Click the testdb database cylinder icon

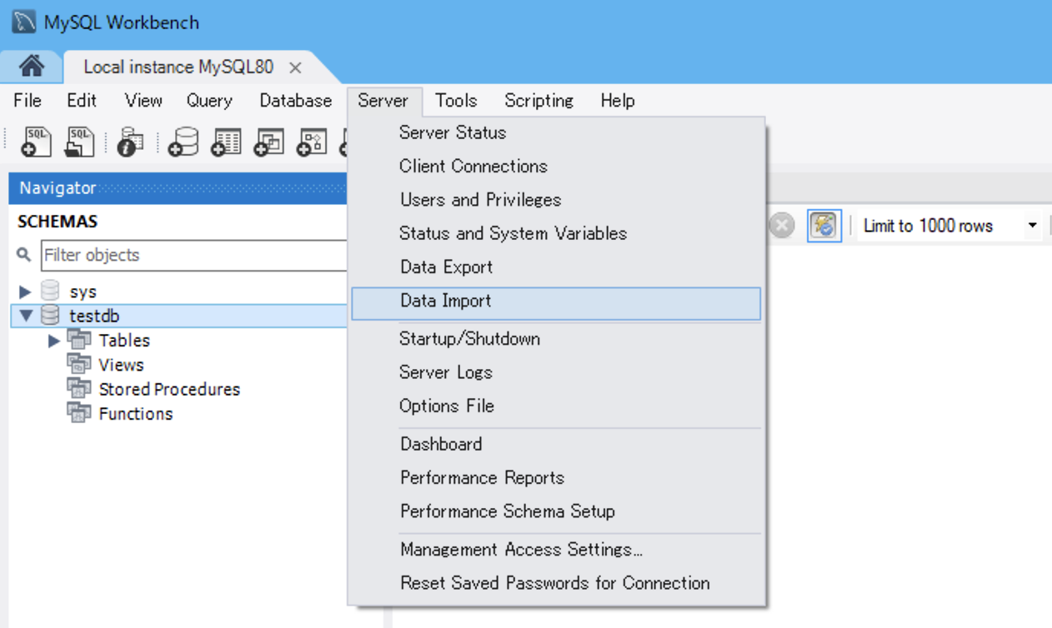(x=50, y=315)
